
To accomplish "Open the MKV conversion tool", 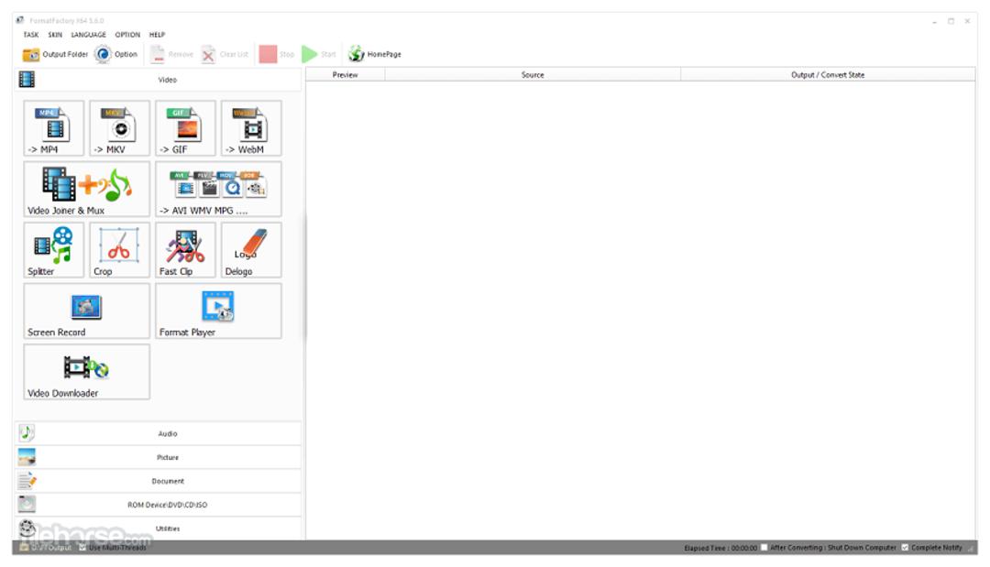I will 119,128.
